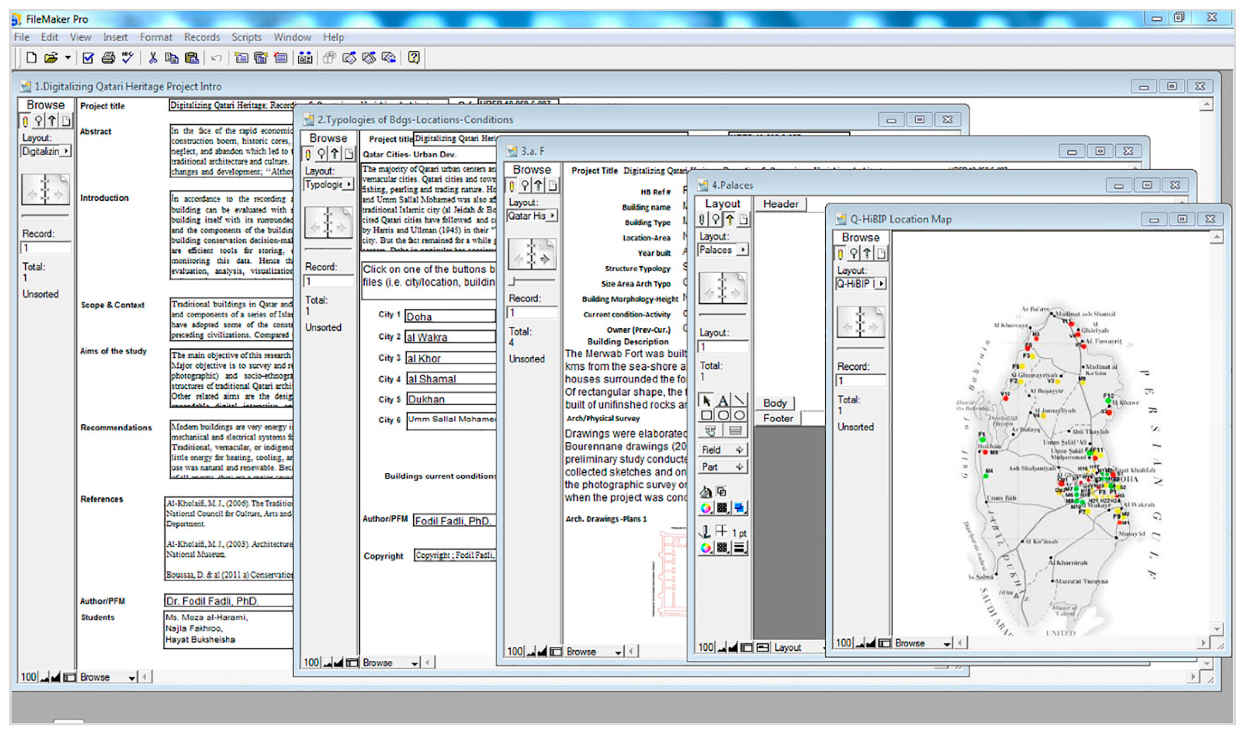Select the Oval tool in Palaces layout tools
The height and width of the screenshot is (734, 1244).
point(739,415)
